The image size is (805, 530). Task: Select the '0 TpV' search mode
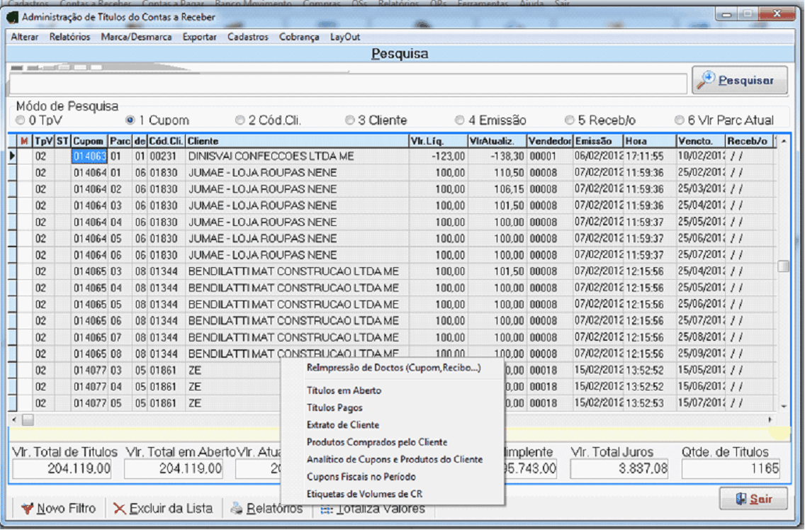pos(21,120)
